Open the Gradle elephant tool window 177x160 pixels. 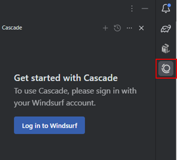166,29
